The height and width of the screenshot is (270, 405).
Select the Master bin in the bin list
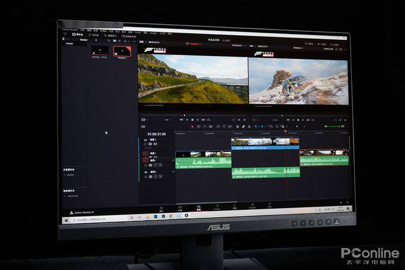pyautogui.click(x=69, y=43)
